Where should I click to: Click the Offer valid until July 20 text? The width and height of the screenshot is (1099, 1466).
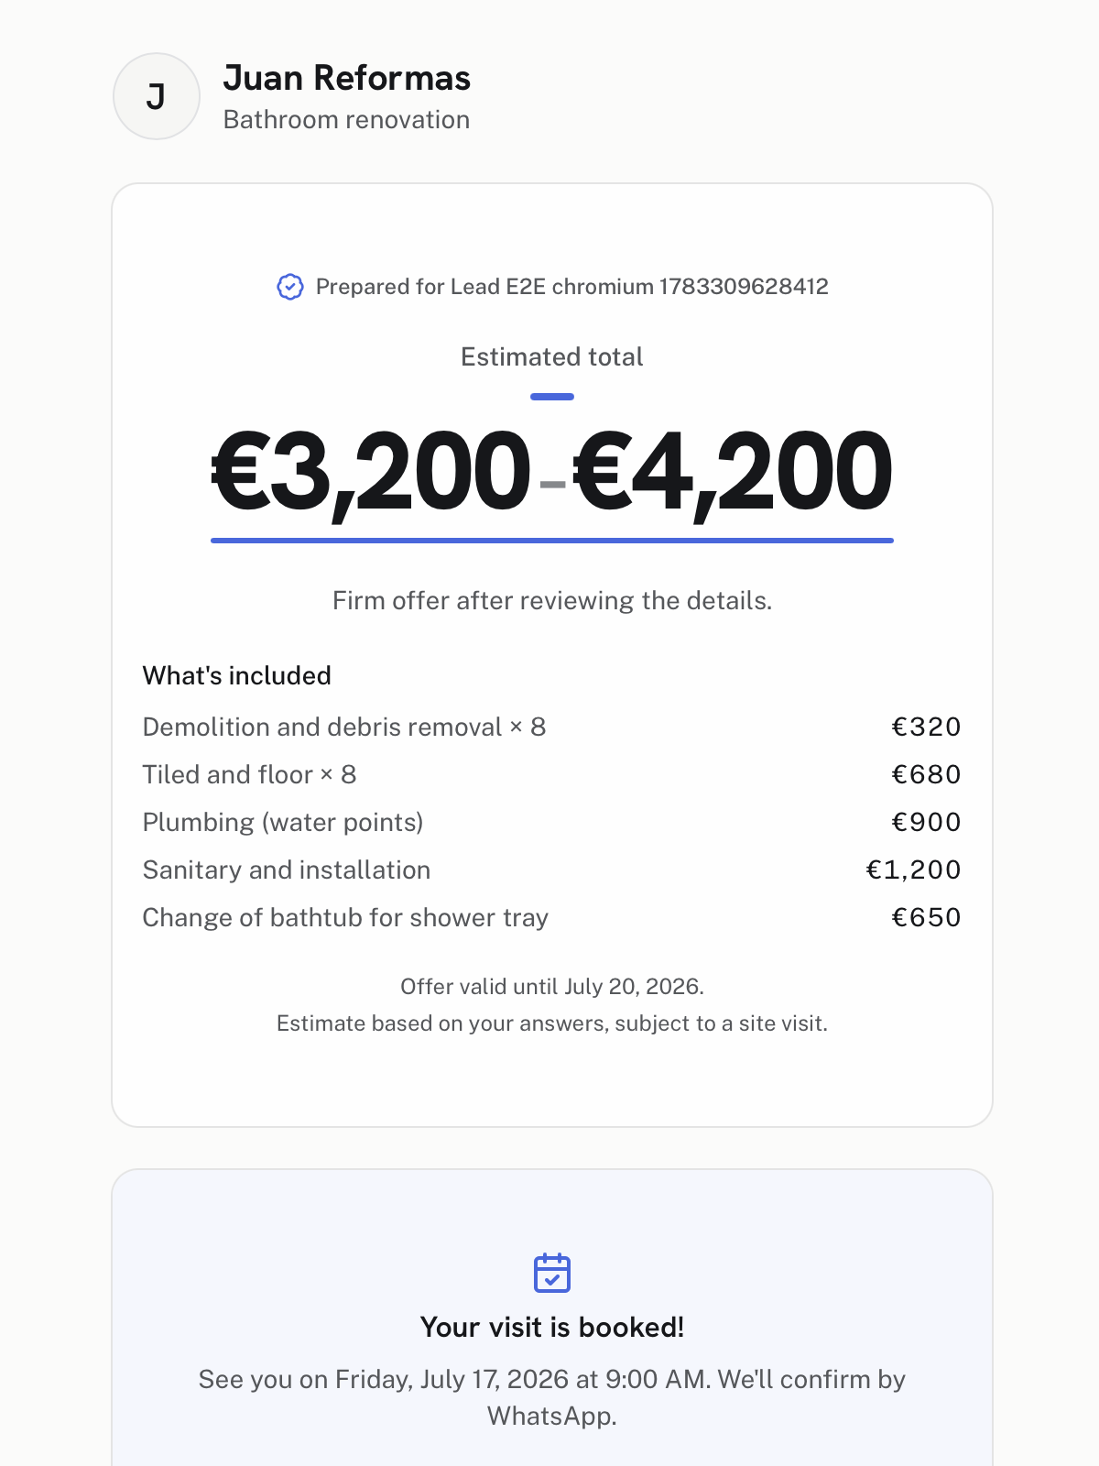pyautogui.click(x=552, y=987)
